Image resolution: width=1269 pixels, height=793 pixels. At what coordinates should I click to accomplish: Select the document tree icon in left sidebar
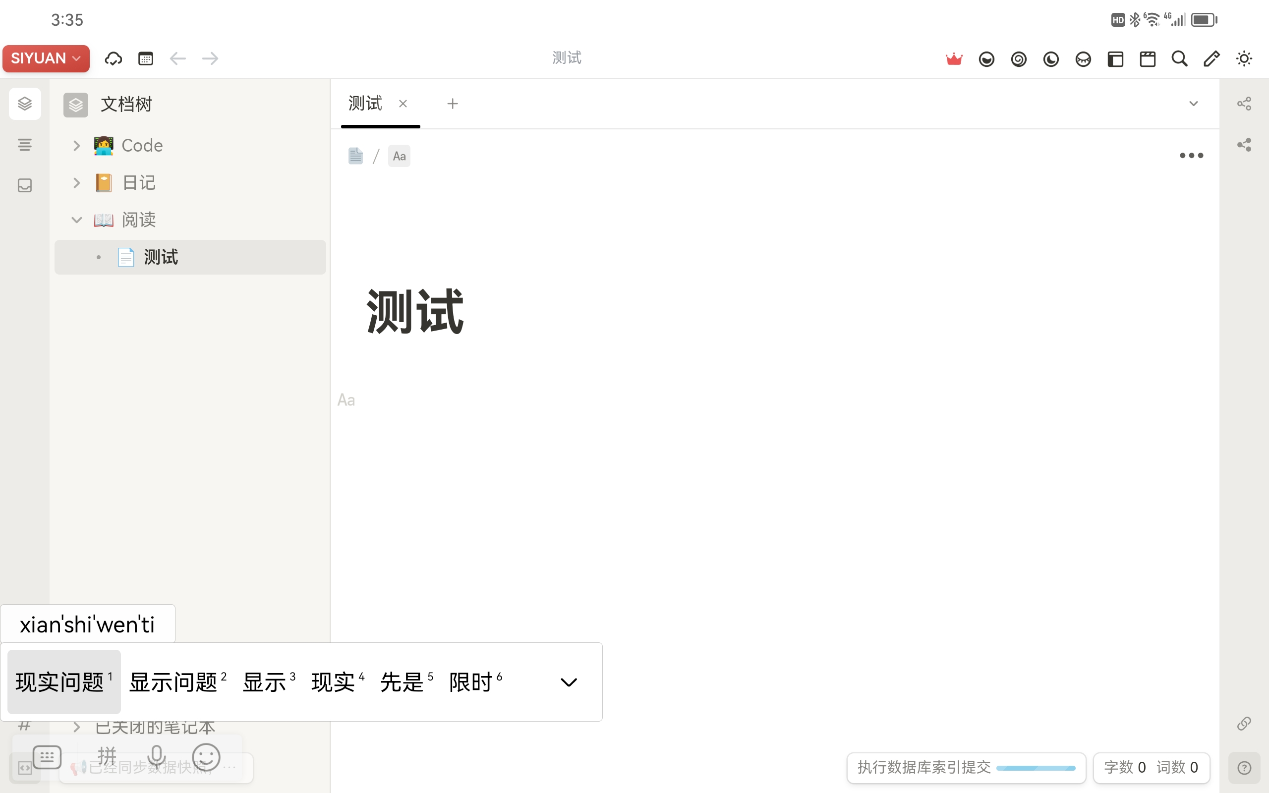pyautogui.click(x=25, y=103)
